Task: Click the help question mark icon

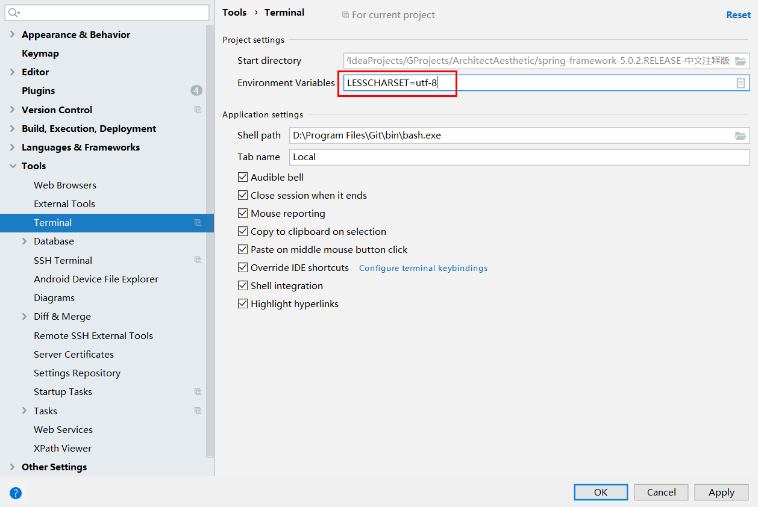Action: point(16,493)
